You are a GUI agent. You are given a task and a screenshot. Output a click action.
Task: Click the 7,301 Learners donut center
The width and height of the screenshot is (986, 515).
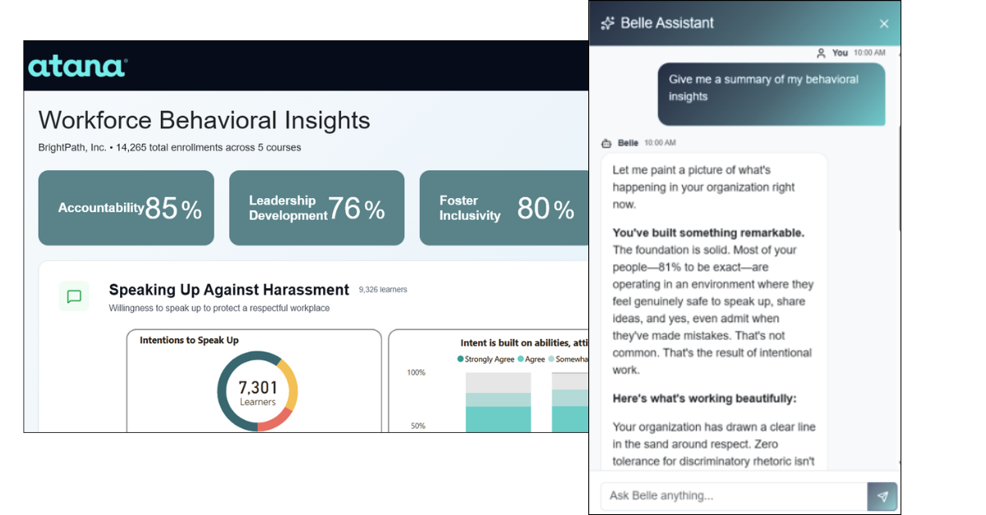coord(257,392)
